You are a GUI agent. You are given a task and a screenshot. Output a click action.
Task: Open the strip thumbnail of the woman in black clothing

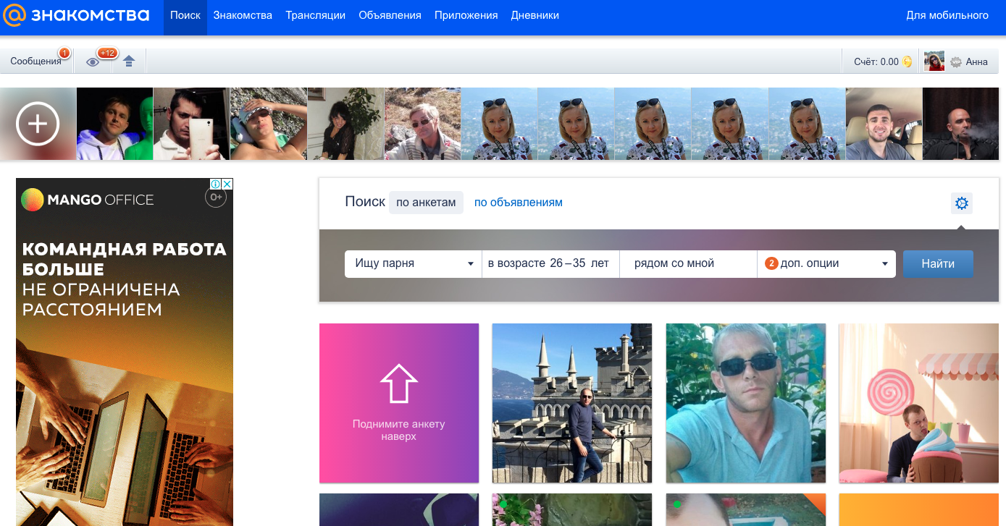pyautogui.click(x=346, y=124)
